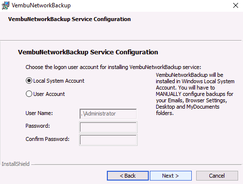This screenshot has height=184, width=243.
Task: Click the 'Password:' field label
Action: point(38,126)
